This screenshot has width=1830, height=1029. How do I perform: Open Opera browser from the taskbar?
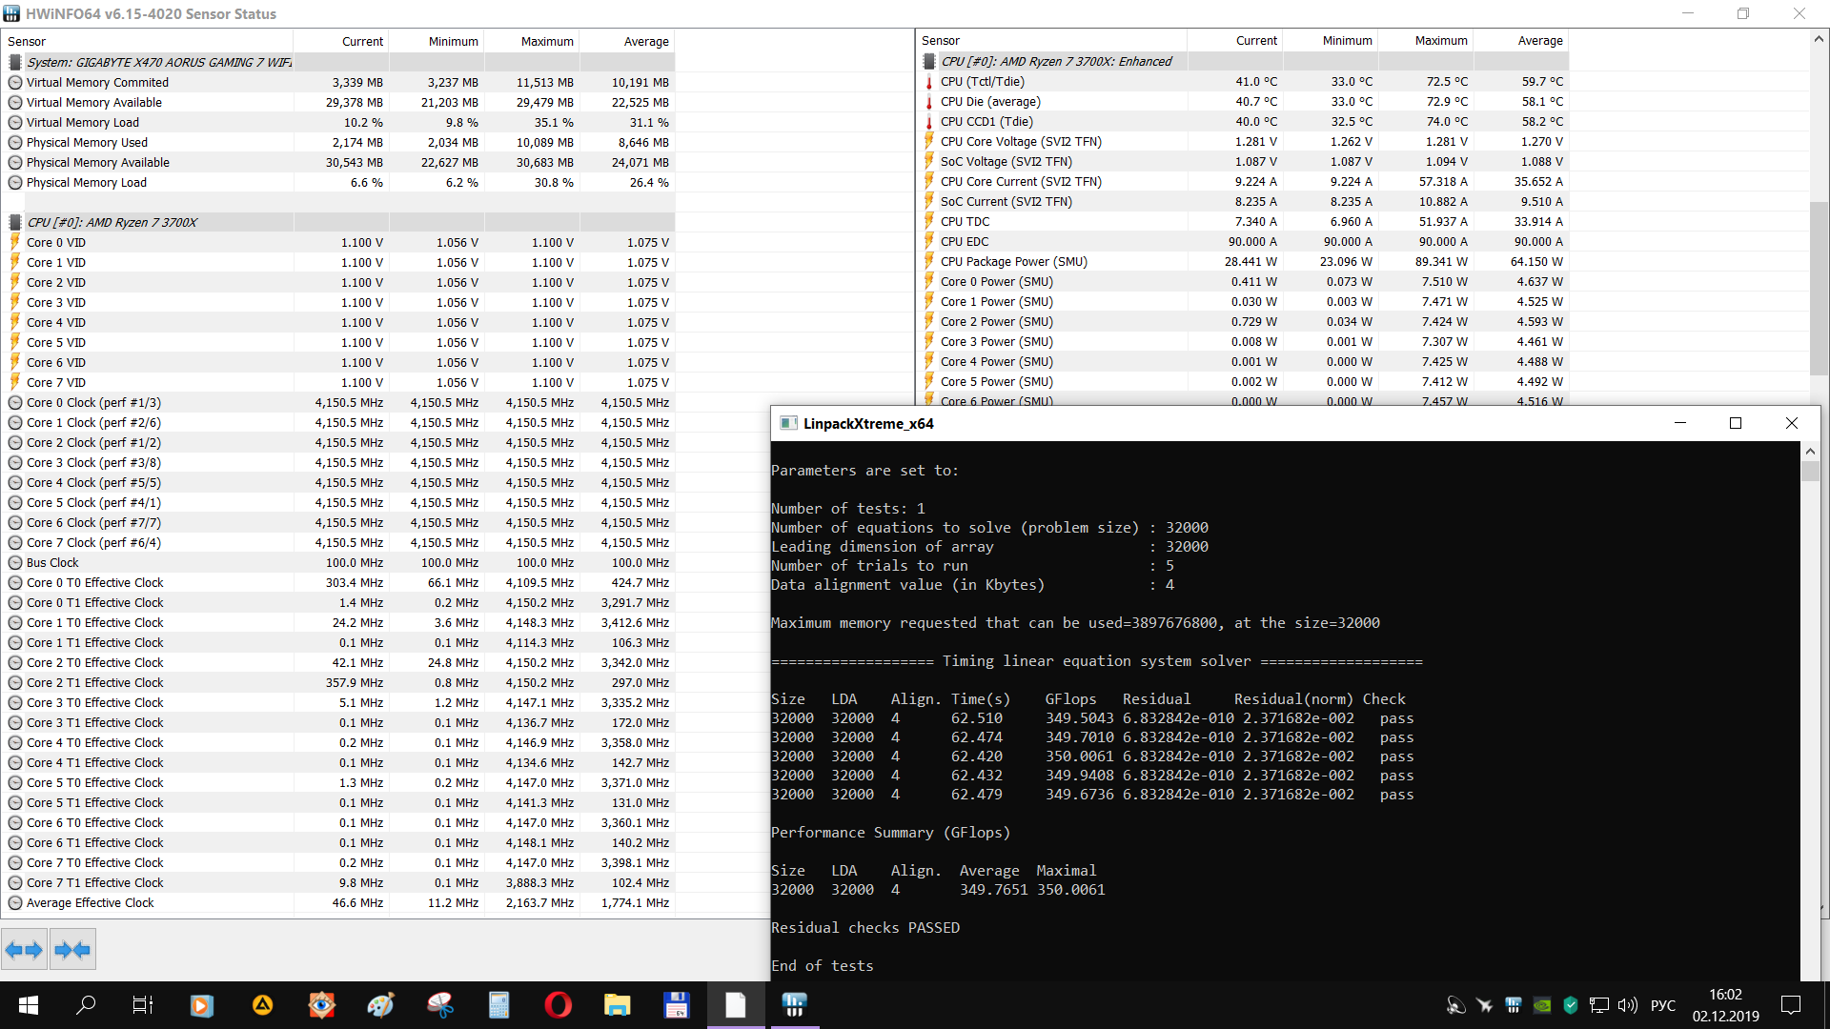[558, 1004]
